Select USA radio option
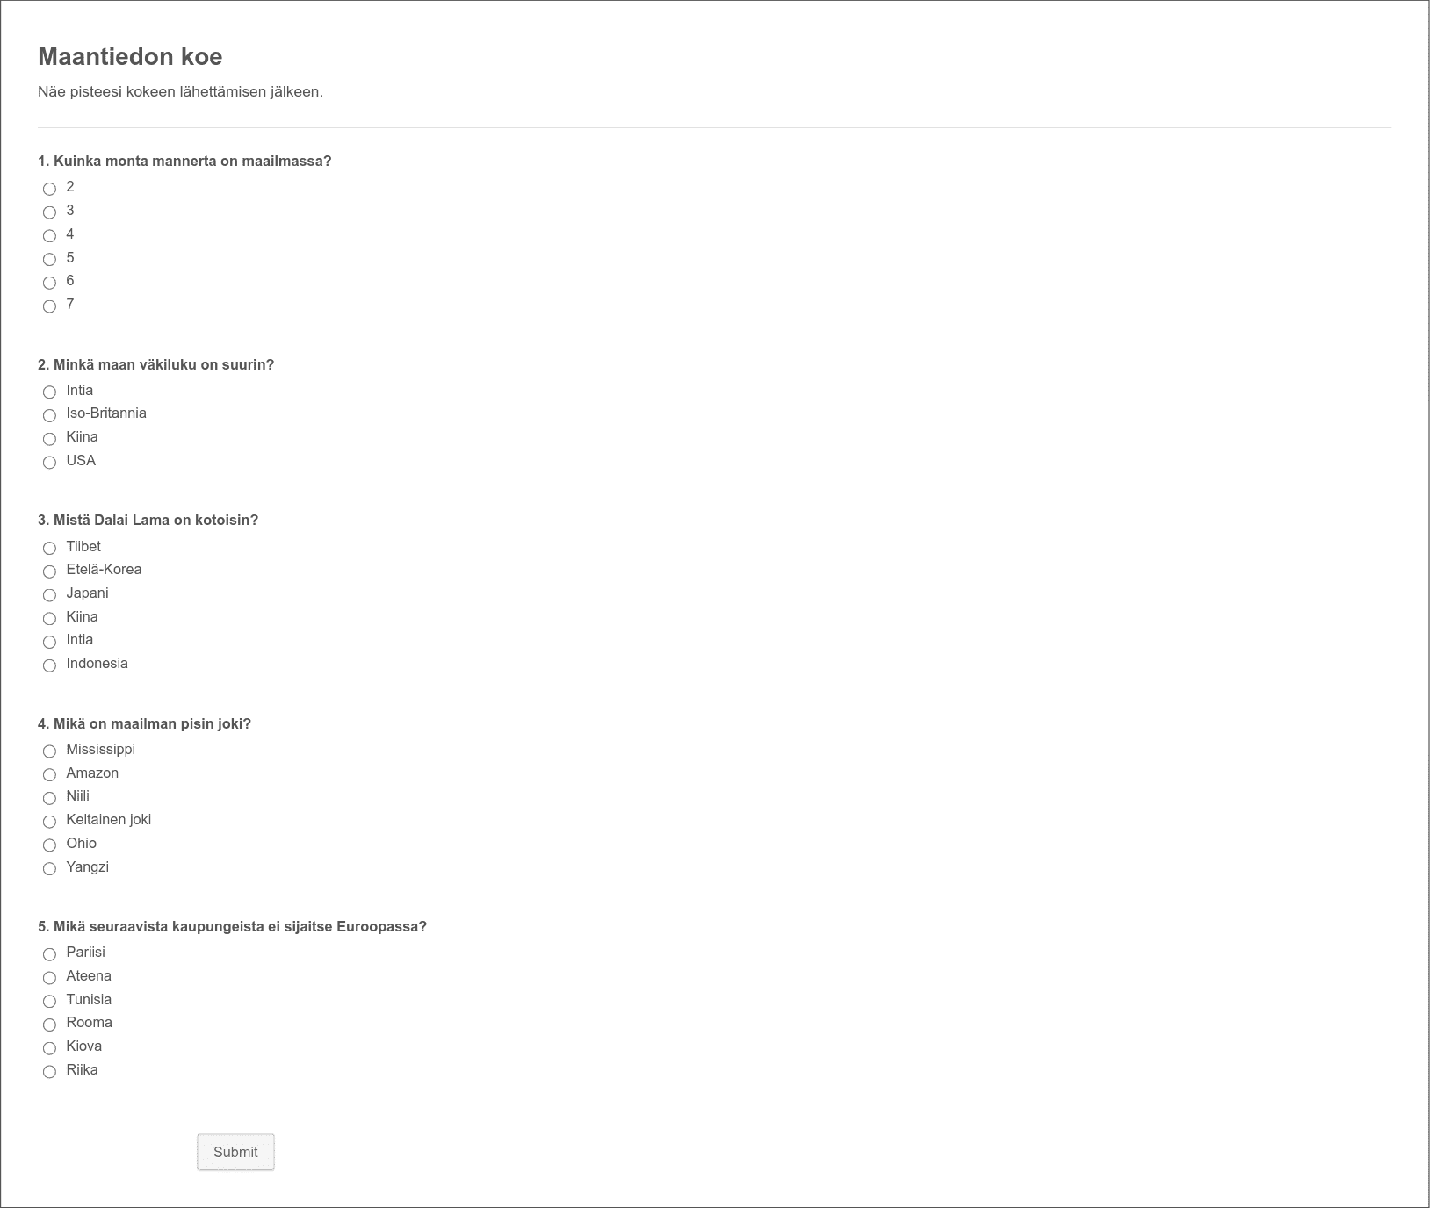 tap(49, 463)
